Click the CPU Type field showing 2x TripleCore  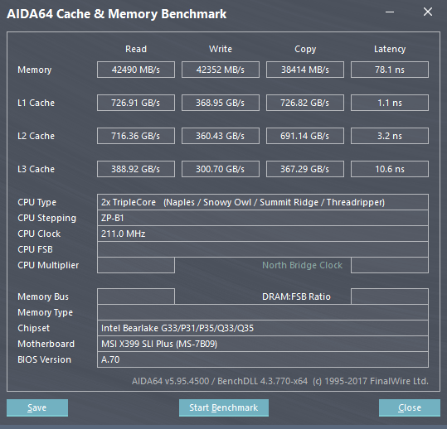tap(263, 202)
